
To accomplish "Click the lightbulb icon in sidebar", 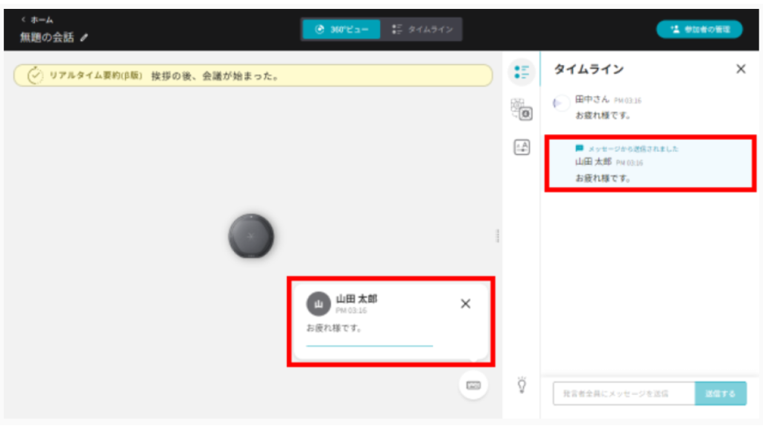I will [x=522, y=384].
